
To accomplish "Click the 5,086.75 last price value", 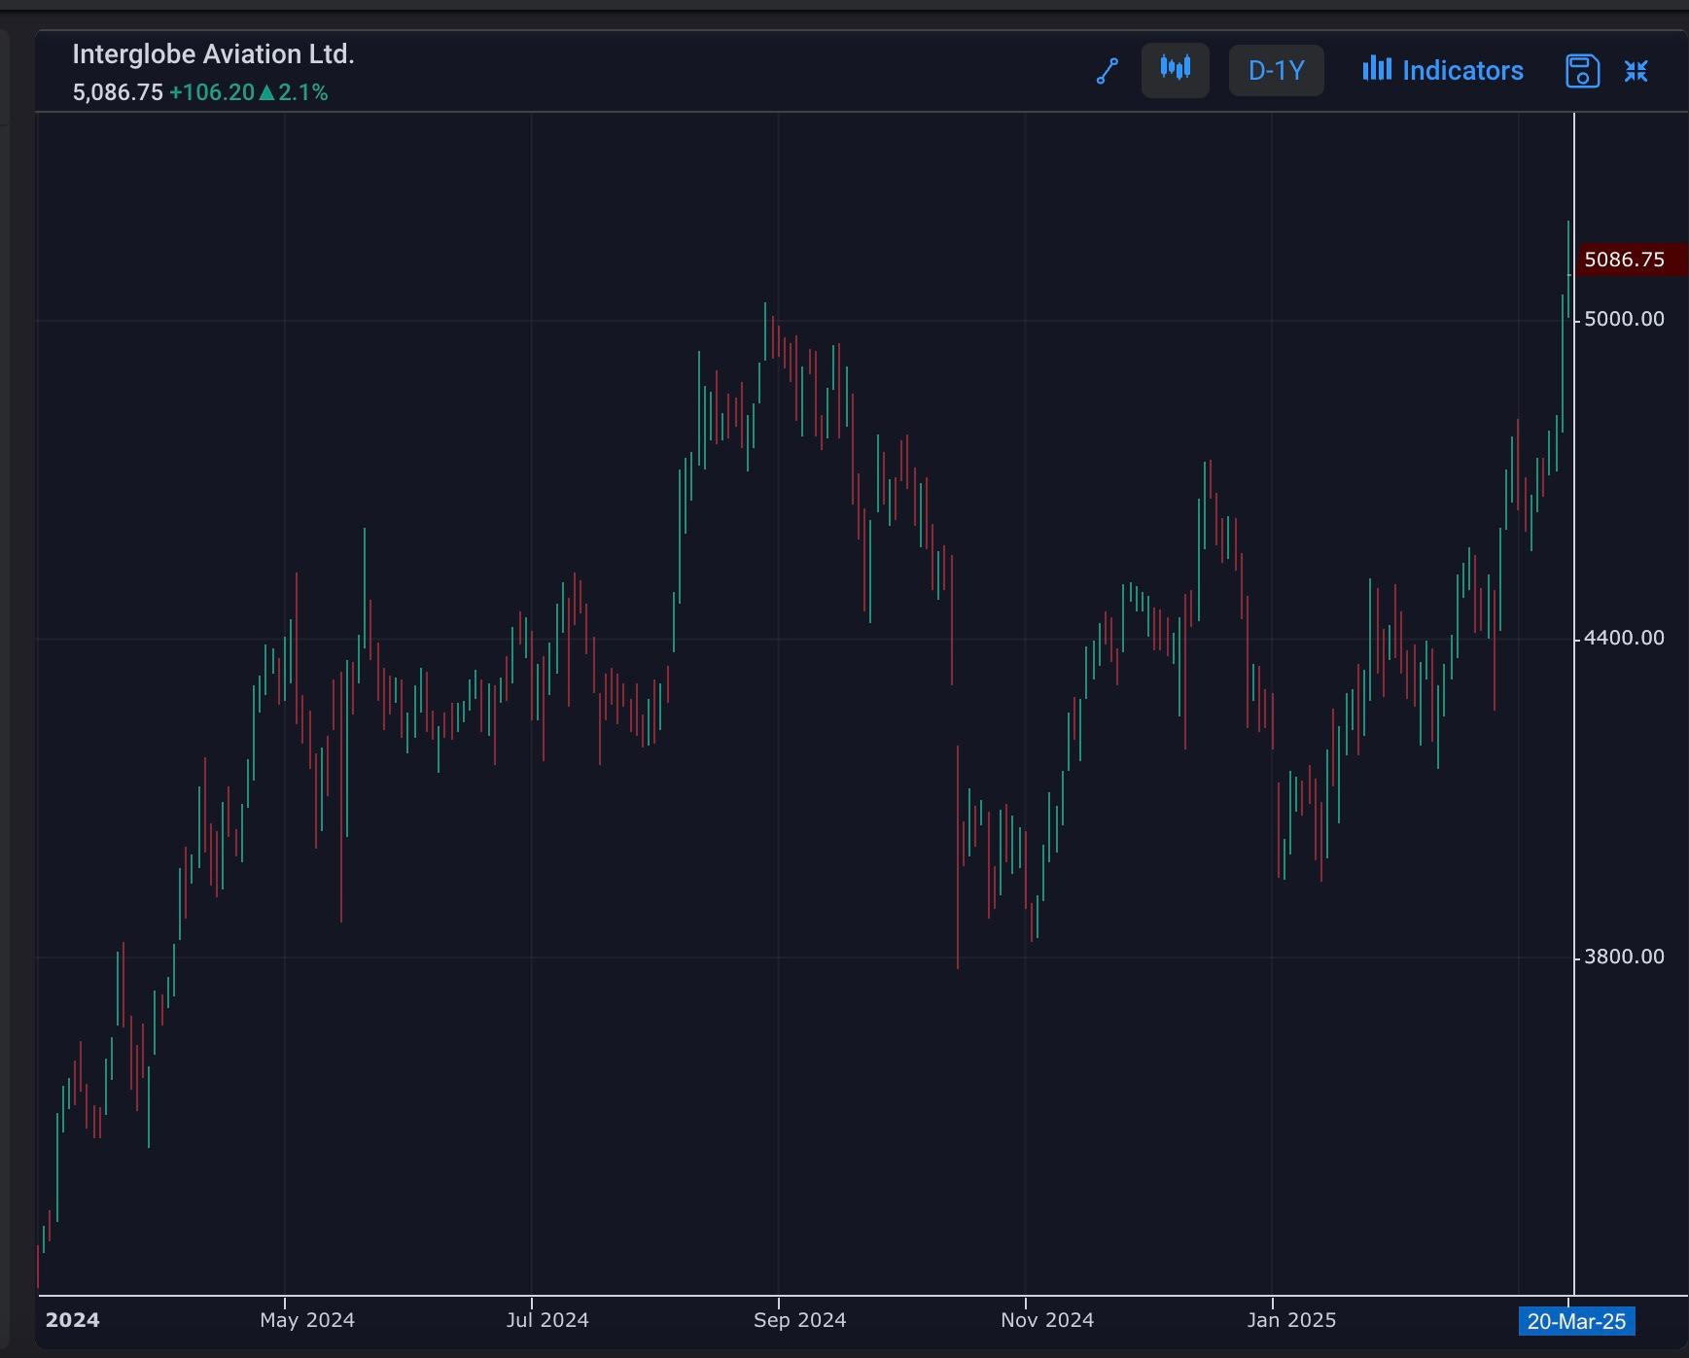I will (x=118, y=92).
